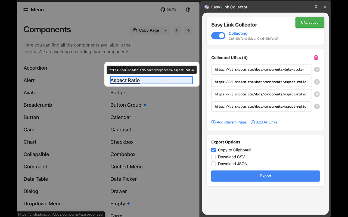Screen dimensions: 348x217
Task: Click the Copy to Clipboard label text
Action: (x=234, y=150)
